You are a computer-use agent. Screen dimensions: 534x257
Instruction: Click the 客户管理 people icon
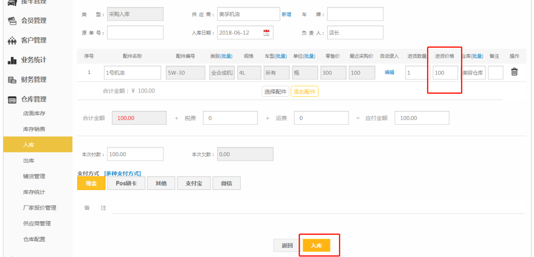(x=13, y=41)
